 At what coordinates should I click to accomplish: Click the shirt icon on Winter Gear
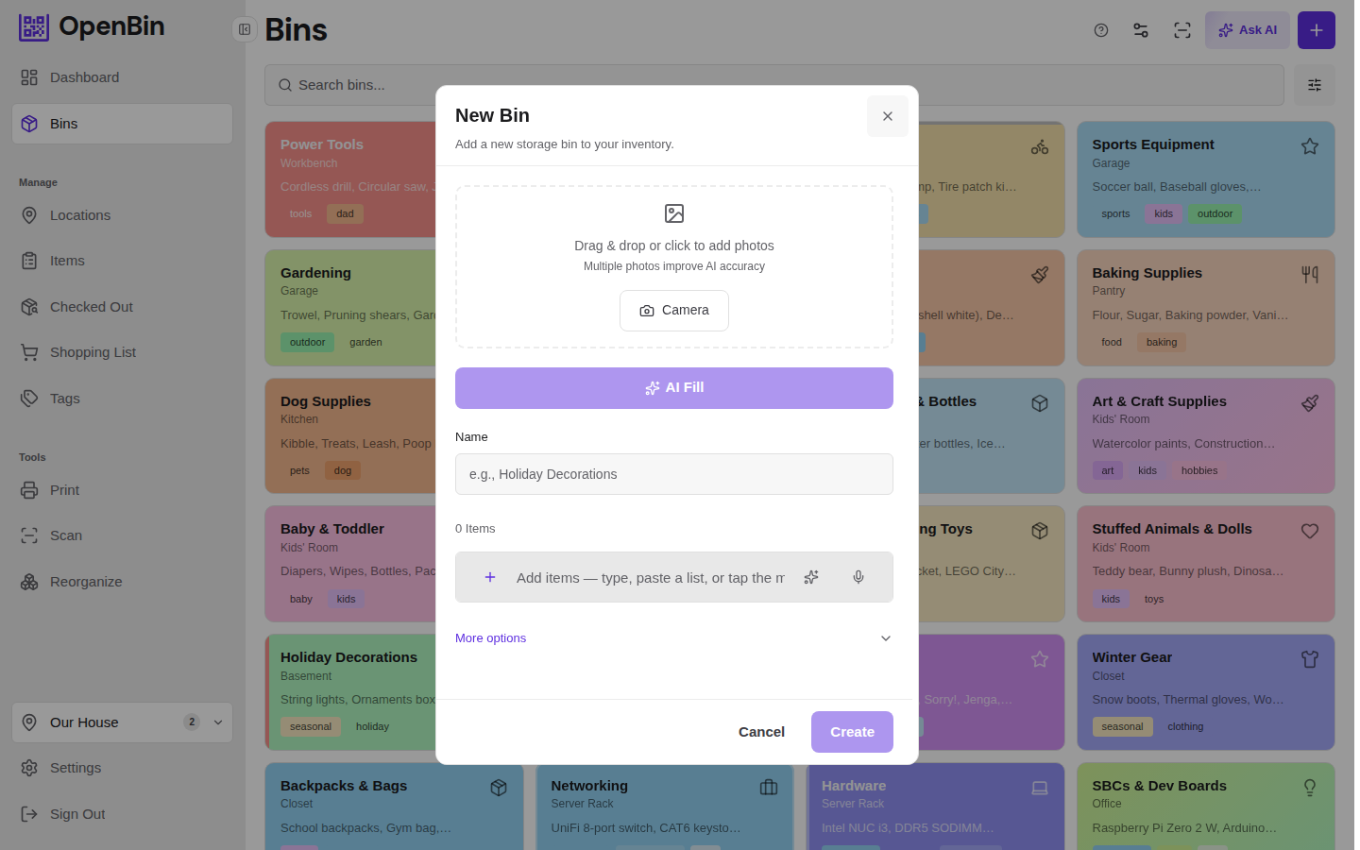[1310, 659]
